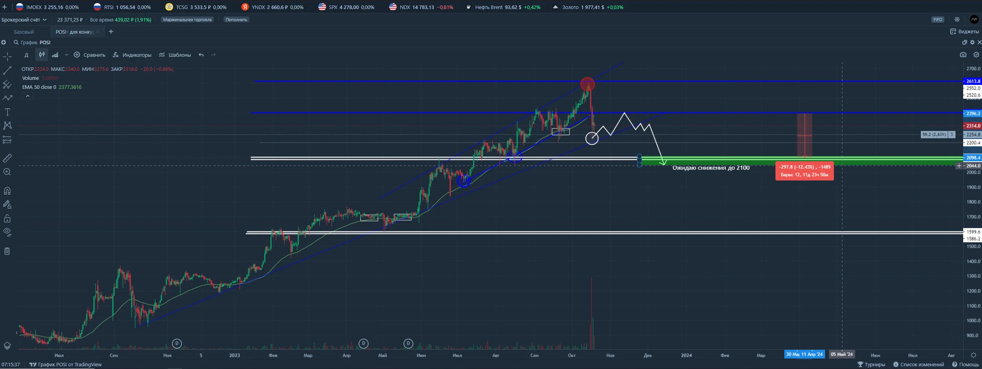This screenshot has width=982, height=369.
Task: Toggle stay-in-drawing-mode pencil lock
Action: click(7, 204)
